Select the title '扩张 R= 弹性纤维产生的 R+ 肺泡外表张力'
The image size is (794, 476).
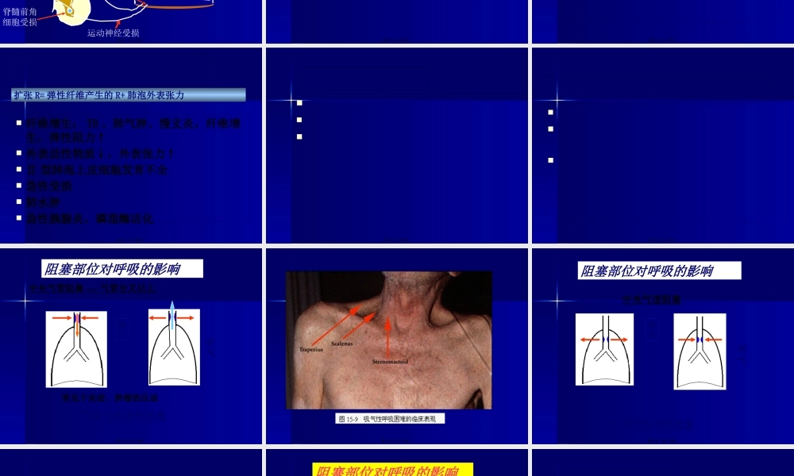click(129, 95)
